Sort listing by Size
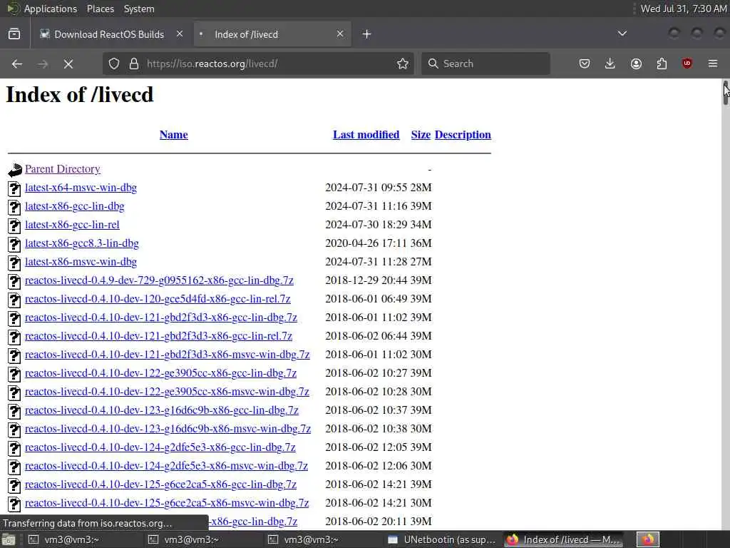Screen dimensions: 730x548 tap(421, 135)
